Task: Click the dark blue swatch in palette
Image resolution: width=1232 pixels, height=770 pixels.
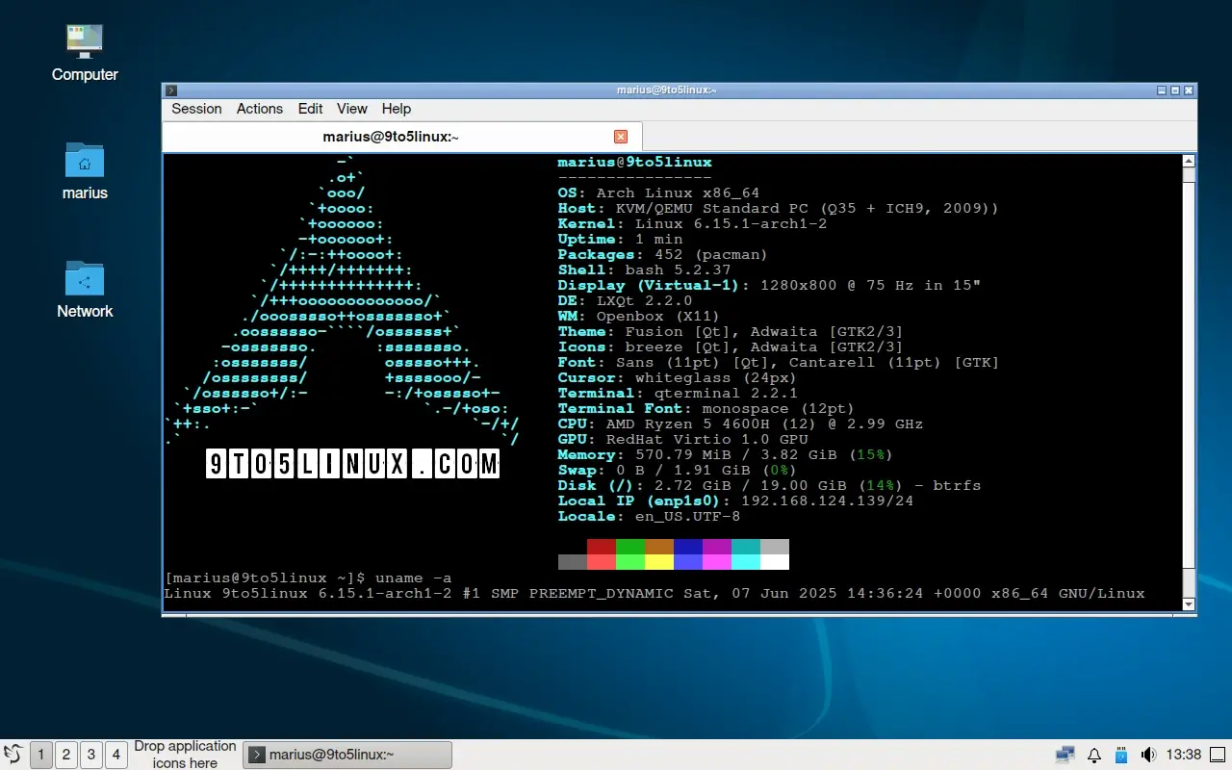Action: (688, 547)
